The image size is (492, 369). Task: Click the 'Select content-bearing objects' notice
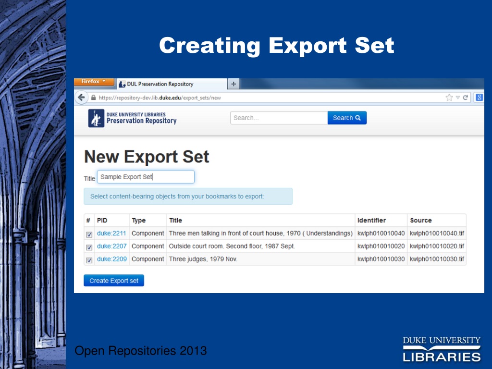[188, 197]
